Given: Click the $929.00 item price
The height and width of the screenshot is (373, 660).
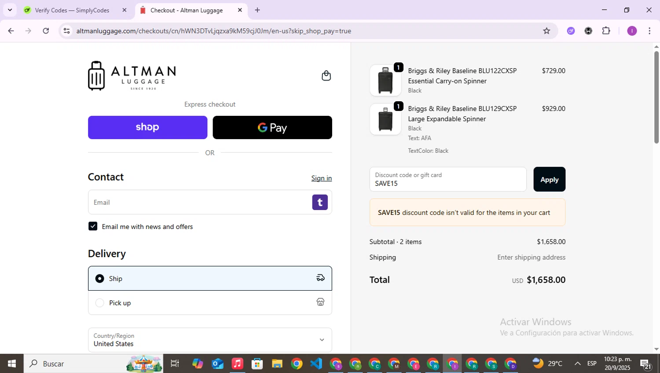Looking at the screenshot, I should [x=554, y=108].
